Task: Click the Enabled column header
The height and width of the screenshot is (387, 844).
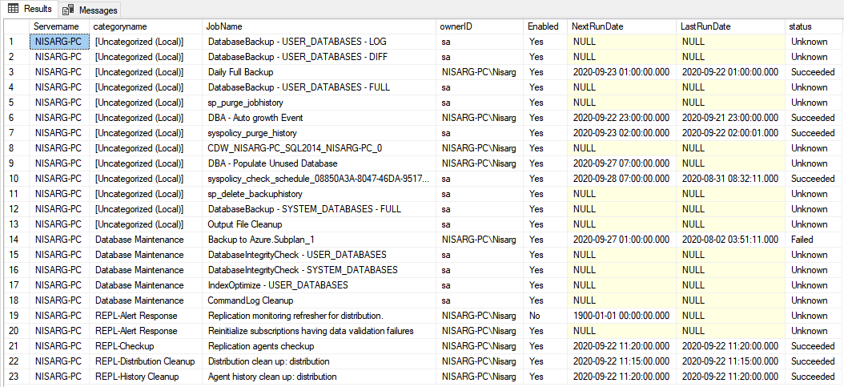Action: point(543,26)
